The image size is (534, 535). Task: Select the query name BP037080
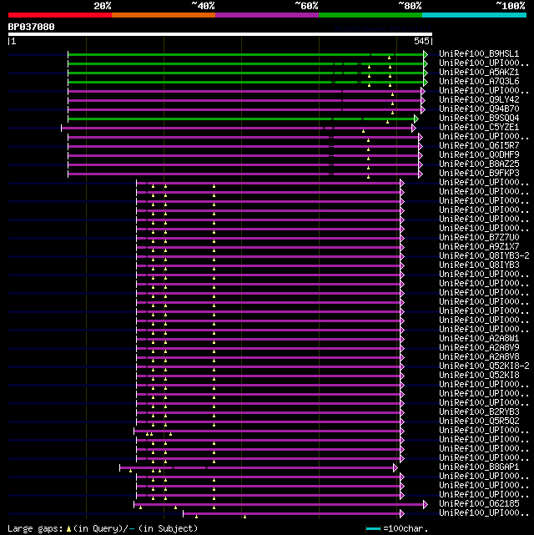coord(31,27)
